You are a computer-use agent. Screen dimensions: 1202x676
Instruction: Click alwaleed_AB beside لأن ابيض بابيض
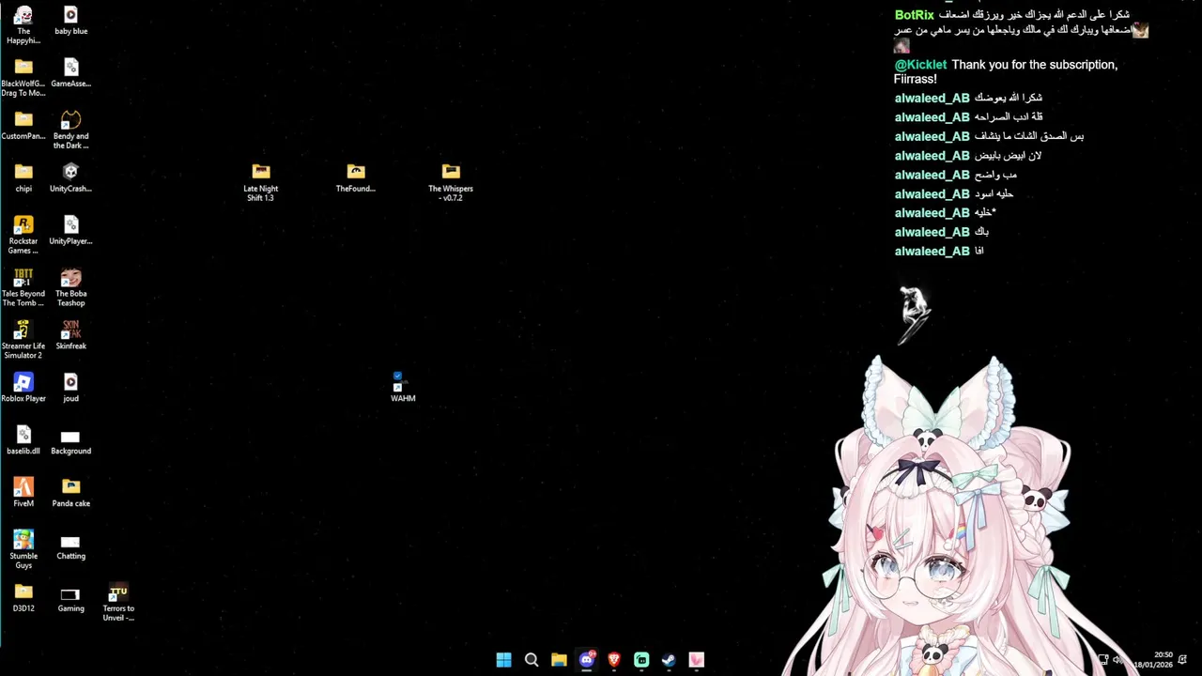pos(932,156)
